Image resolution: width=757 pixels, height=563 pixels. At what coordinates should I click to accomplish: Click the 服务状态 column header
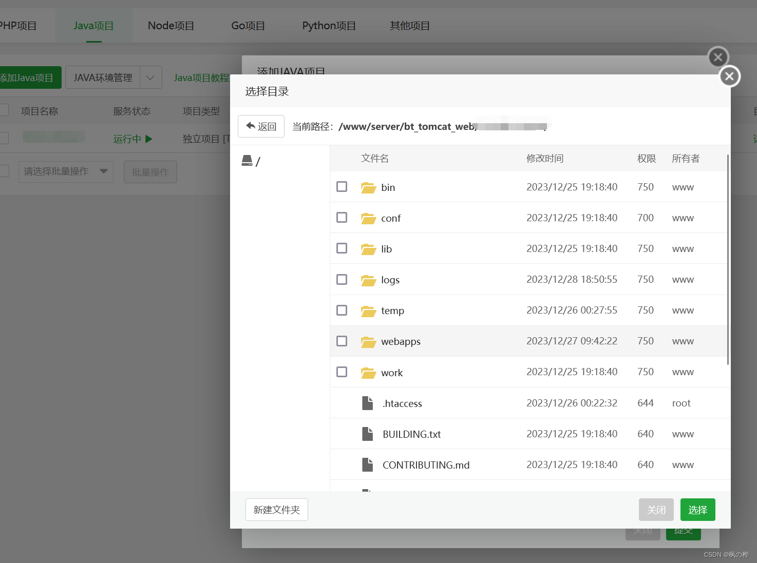pyautogui.click(x=132, y=111)
